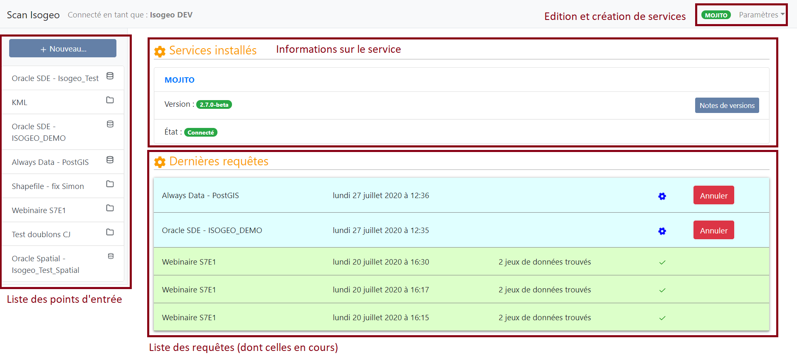Image resolution: width=797 pixels, height=363 pixels.
Task: Click the folder icon for Shapefile - fix Simon
Action: point(110,184)
